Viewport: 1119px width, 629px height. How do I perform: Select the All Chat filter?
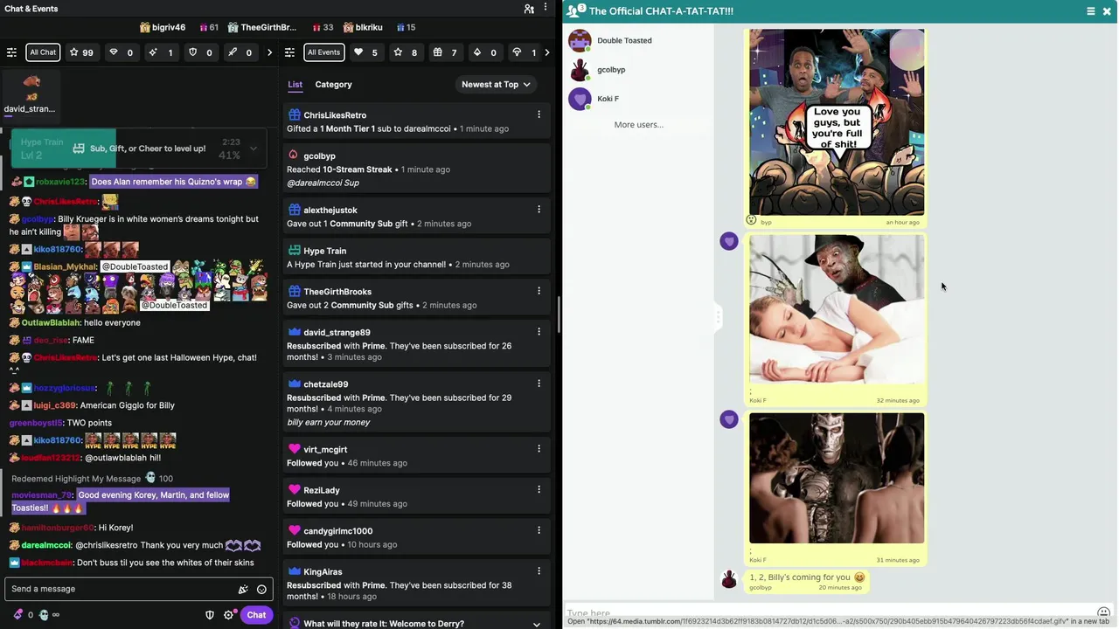pos(43,52)
